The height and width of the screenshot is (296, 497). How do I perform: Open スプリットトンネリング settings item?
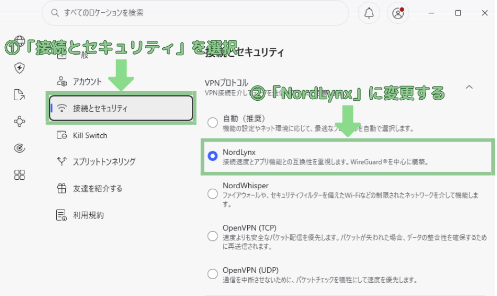pyautogui.click(x=121, y=162)
